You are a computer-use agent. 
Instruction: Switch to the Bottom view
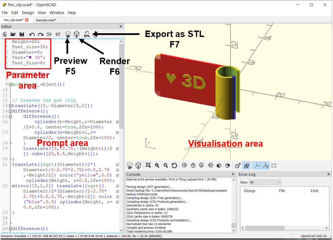201,165
